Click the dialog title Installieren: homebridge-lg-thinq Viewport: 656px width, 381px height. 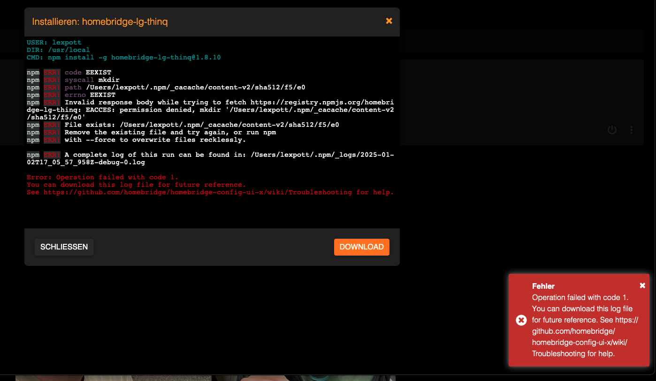click(99, 22)
